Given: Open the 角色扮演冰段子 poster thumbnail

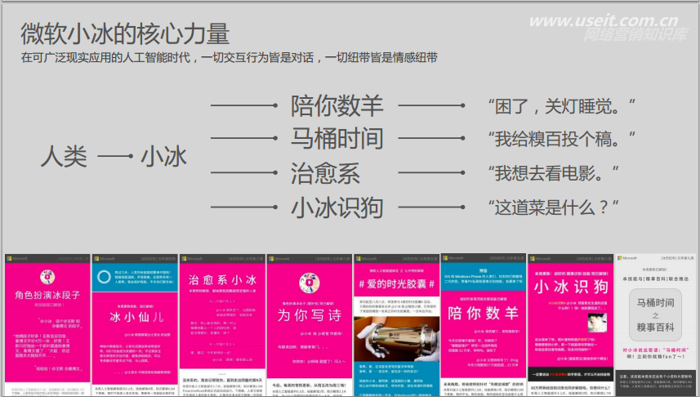Looking at the screenshot, I should click(47, 325).
